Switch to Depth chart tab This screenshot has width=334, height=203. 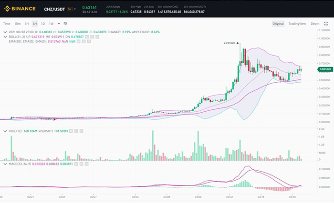click(315, 23)
